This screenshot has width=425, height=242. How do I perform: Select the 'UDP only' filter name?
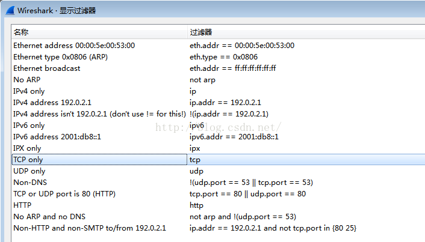pos(29,171)
